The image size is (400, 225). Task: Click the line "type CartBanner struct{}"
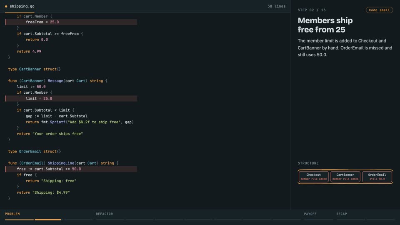(35, 69)
